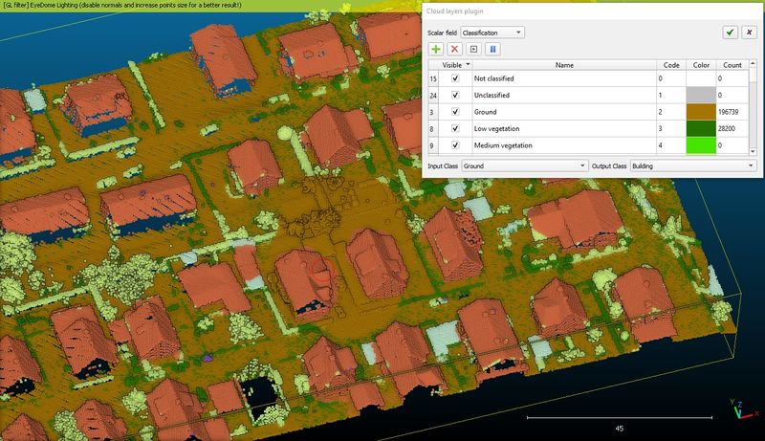Cancel the plugin with the dark X icon
The height and width of the screenshot is (441, 765).
(x=750, y=33)
